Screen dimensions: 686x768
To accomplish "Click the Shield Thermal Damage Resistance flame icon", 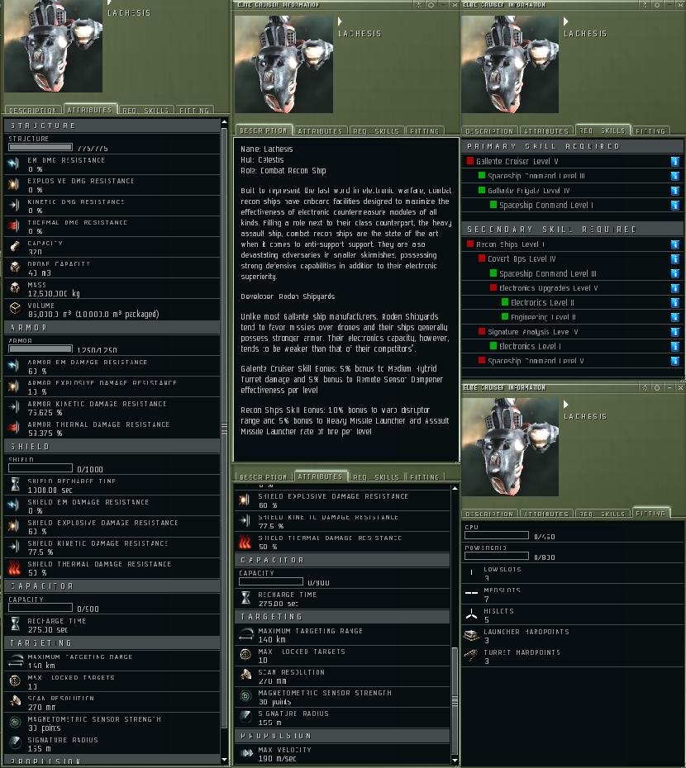I will (x=15, y=567).
